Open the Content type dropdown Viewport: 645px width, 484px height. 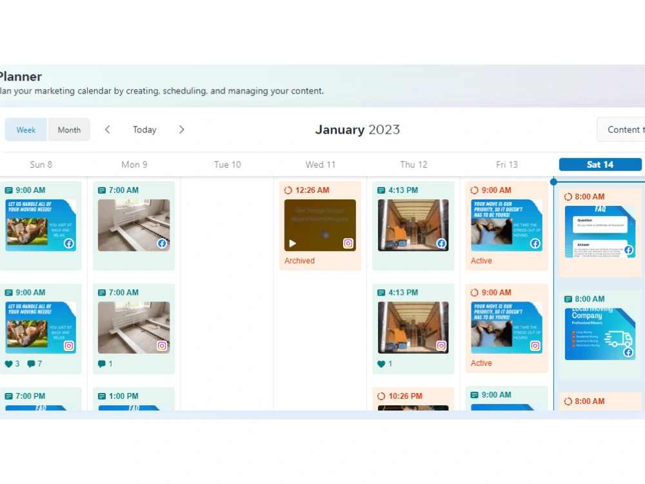click(x=621, y=130)
